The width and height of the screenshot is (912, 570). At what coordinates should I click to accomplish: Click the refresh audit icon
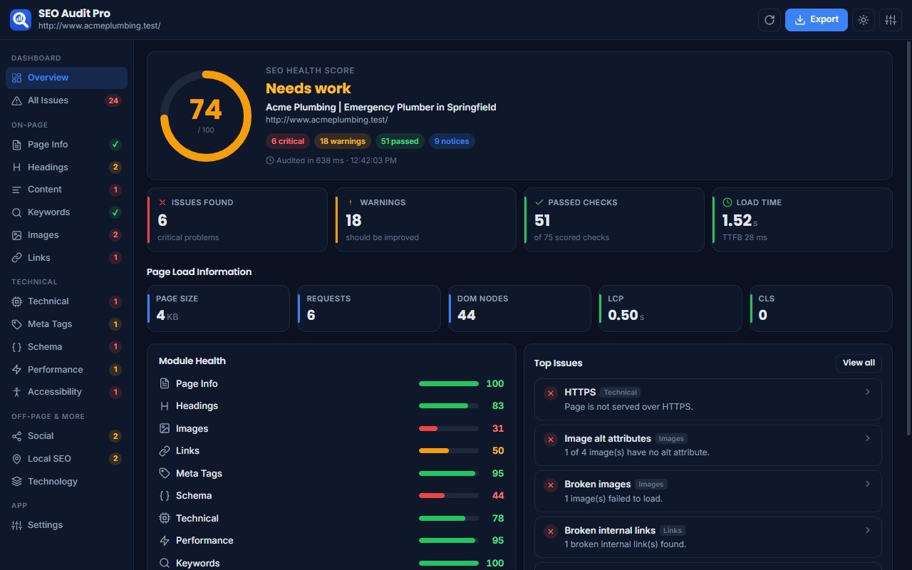pyautogui.click(x=769, y=20)
